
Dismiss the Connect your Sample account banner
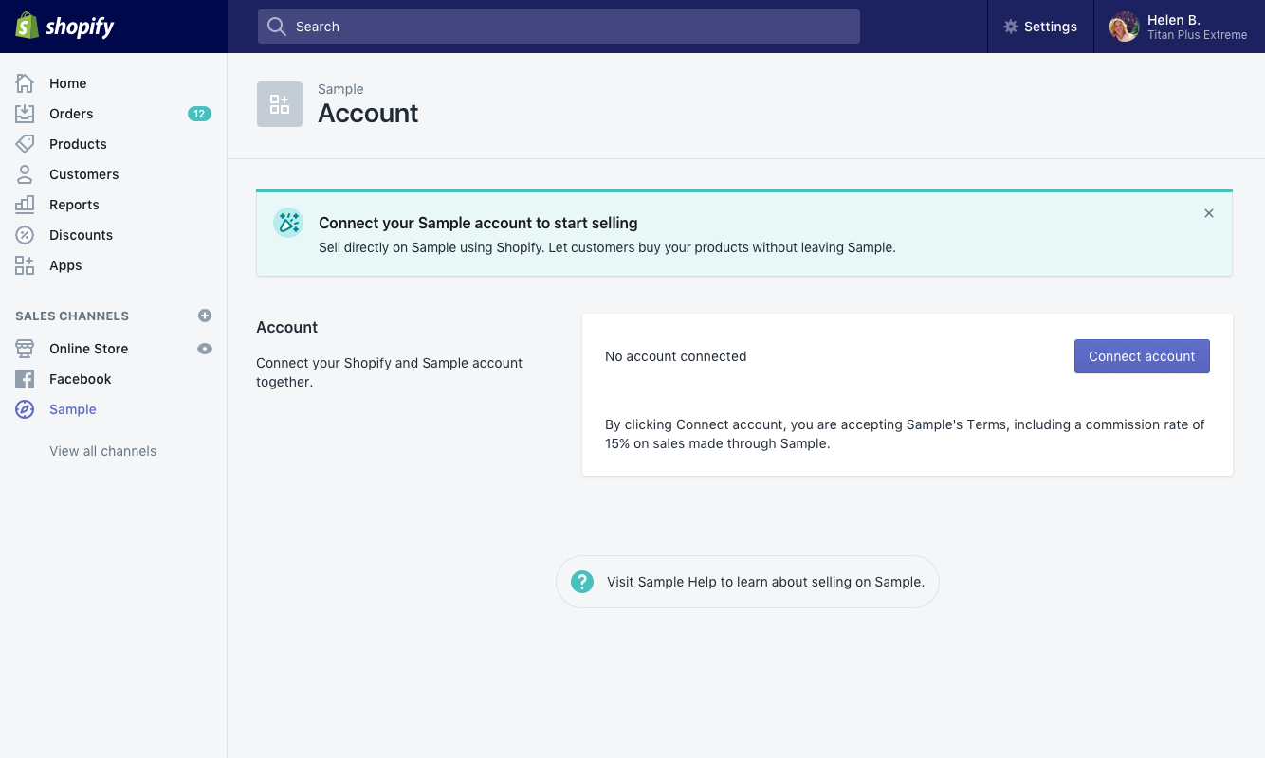coord(1209,213)
